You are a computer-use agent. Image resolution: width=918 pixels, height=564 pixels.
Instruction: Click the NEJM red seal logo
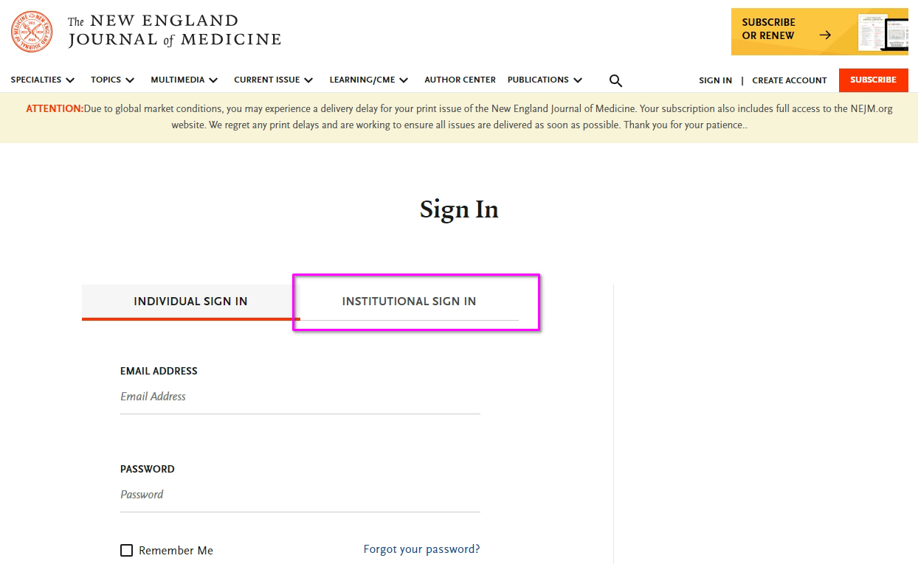point(32,32)
